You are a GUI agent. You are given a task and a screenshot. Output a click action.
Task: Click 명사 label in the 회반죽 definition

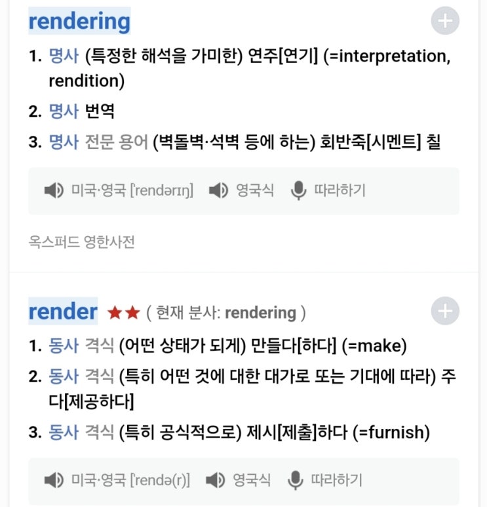pos(64,142)
